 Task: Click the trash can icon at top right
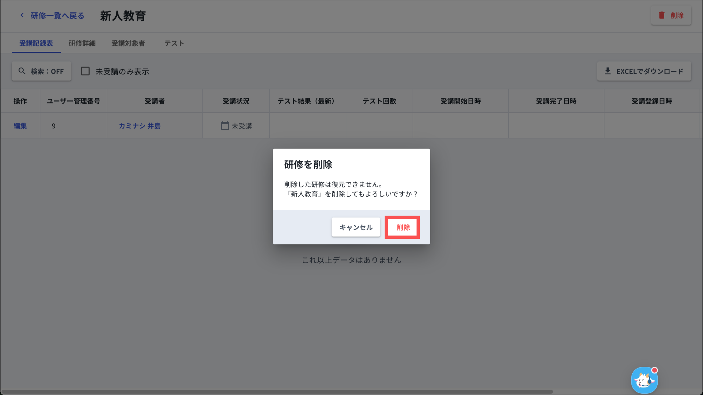click(661, 15)
